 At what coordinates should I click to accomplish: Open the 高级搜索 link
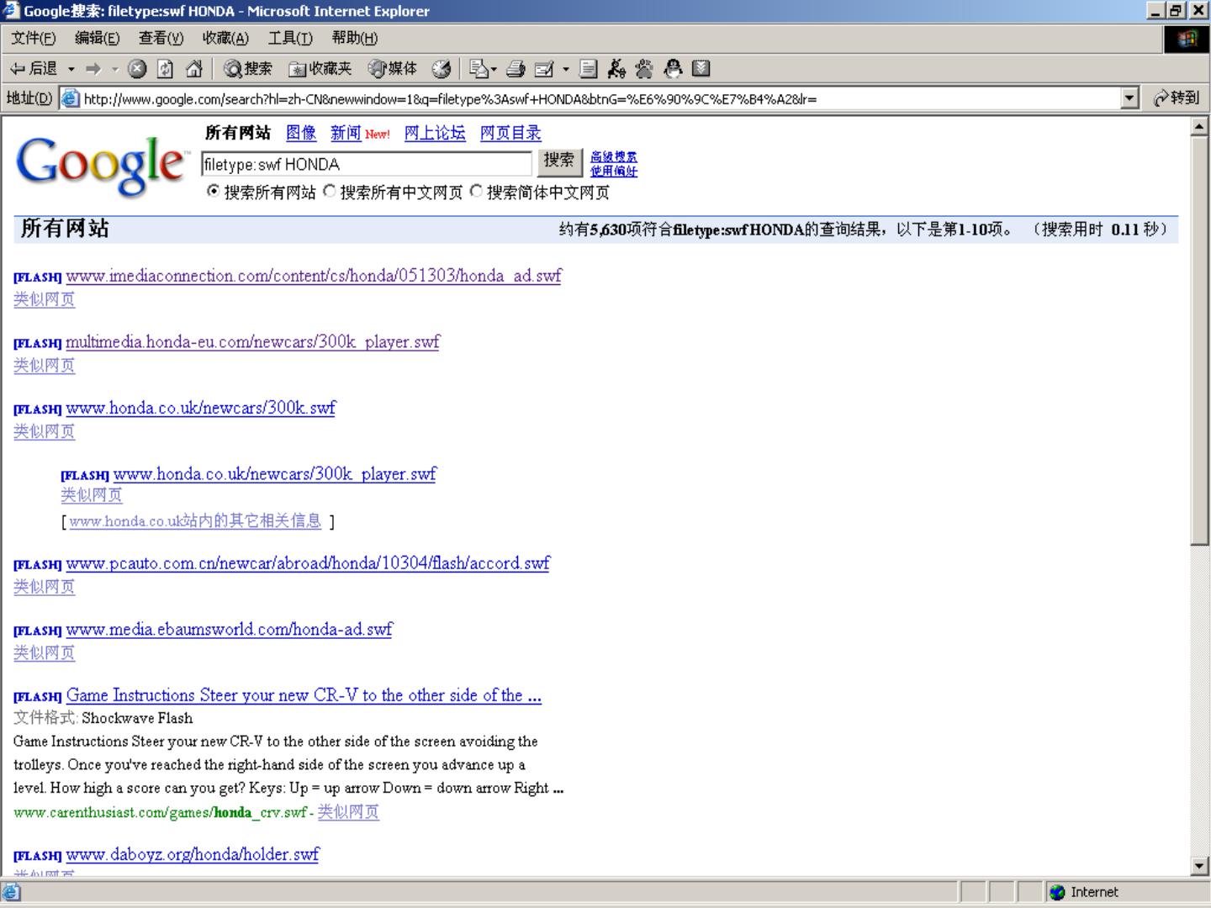click(614, 157)
